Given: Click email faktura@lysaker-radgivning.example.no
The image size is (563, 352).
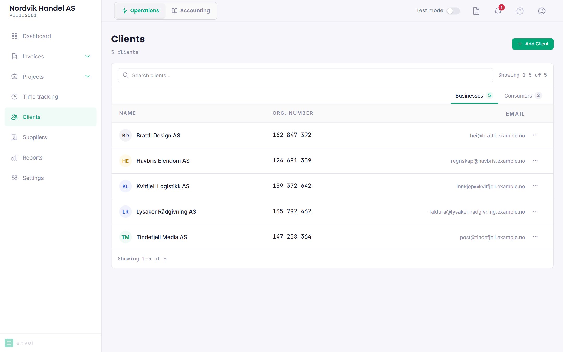Looking at the screenshot, I should 477,212.
